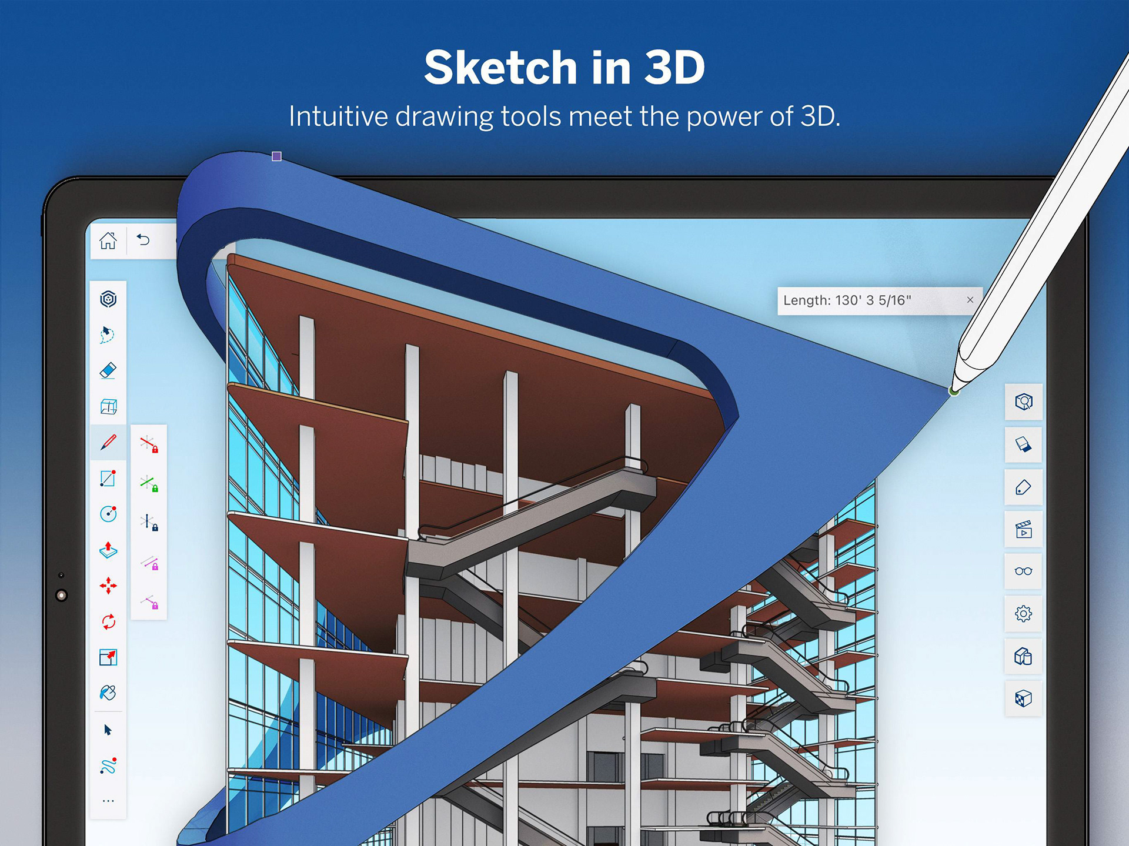Image resolution: width=1129 pixels, height=846 pixels.
Task: Pick the Rectangle shape tool
Action: tap(108, 478)
